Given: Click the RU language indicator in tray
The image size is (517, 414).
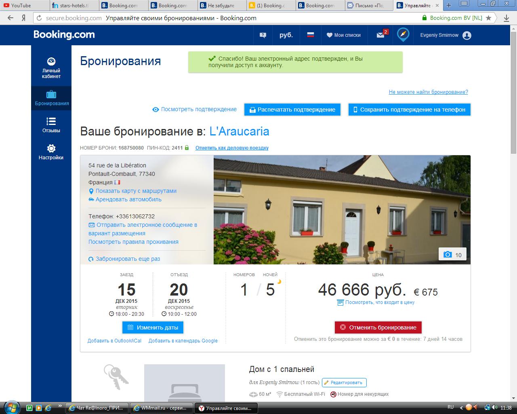Looking at the screenshot, I should [451, 408].
